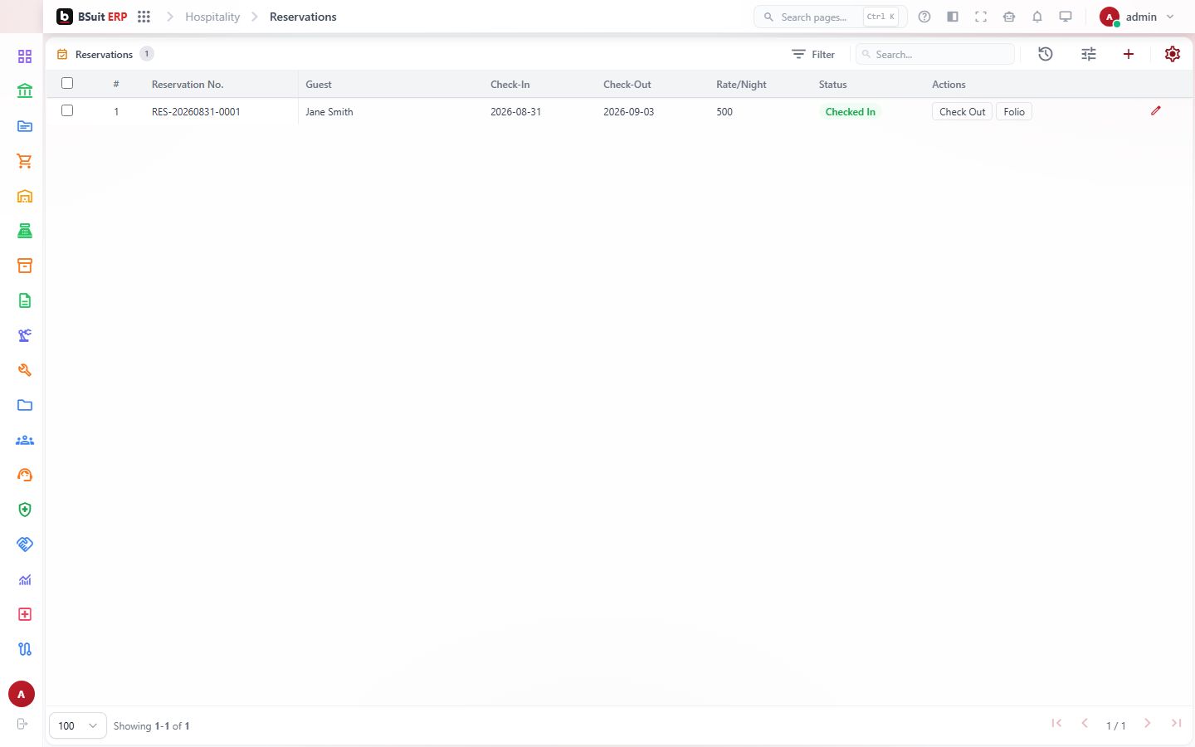Open the AI assistant robot icon
The height and width of the screenshot is (747, 1195).
tap(1009, 17)
